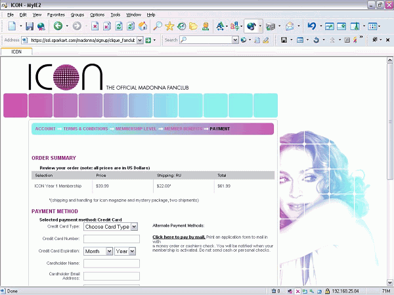Click the Encoding icon with letter a

234,26
